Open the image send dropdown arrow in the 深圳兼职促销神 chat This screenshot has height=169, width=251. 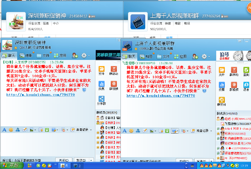point(35,130)
